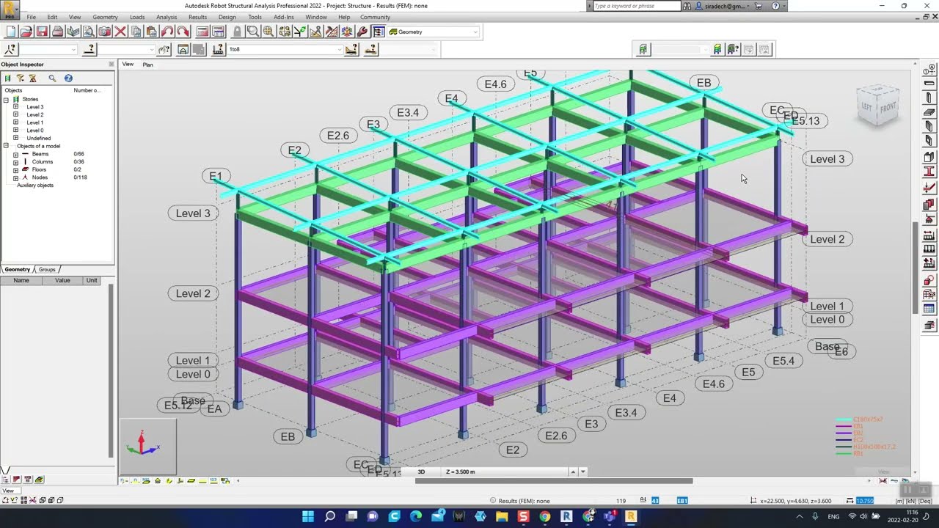This screenshot has width=939, height=528.
Task: Click the red X delete icon
Action: point(120,32)
